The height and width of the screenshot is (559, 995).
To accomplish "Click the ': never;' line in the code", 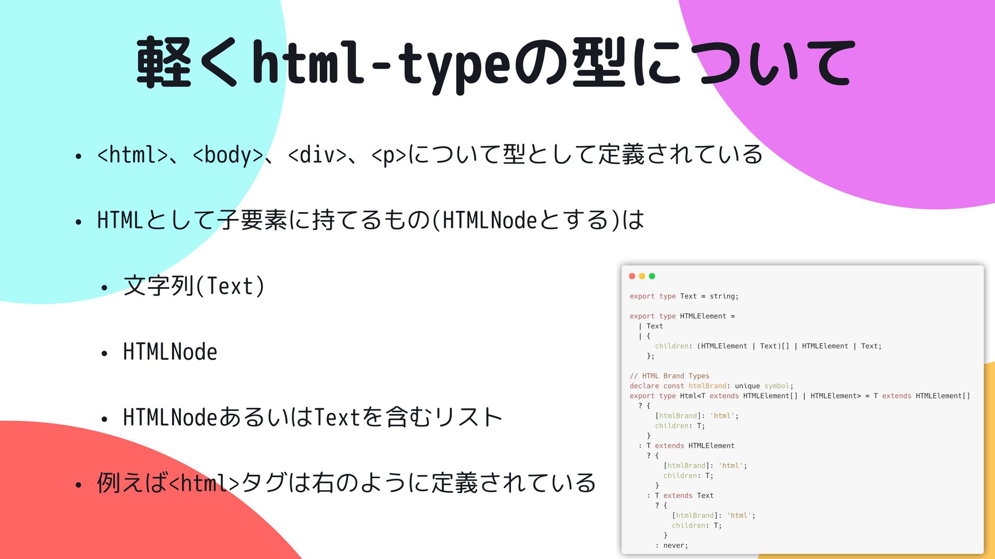I will point(672,546).
